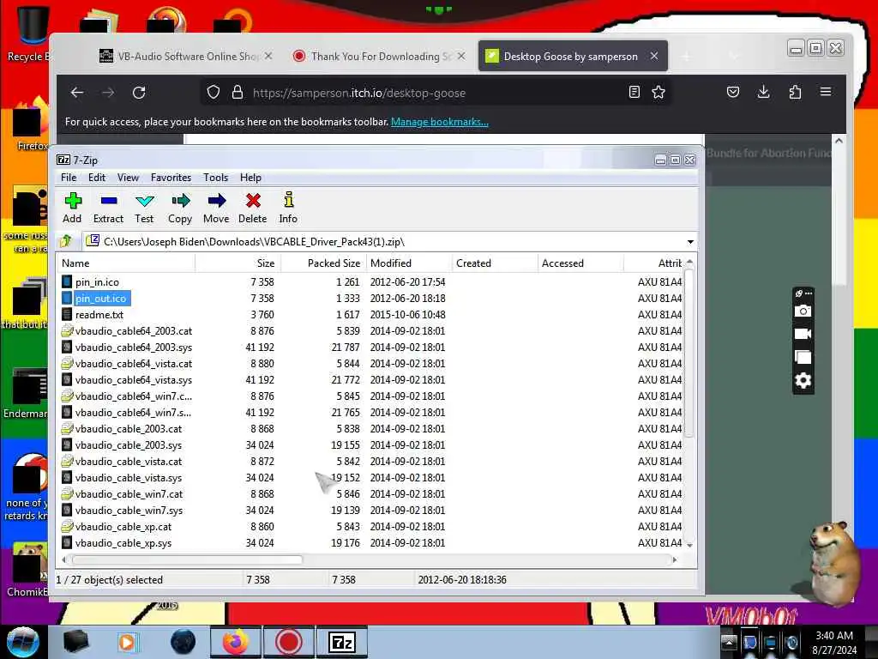This screenshot has height=659, width=878.
Task: Switch to Thank You For Downloading tab
Action: point(380,56)
